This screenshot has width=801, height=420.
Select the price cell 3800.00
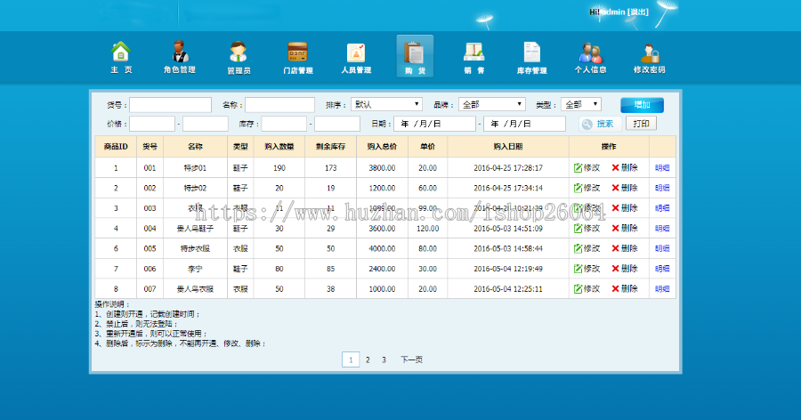coord(382,167)
